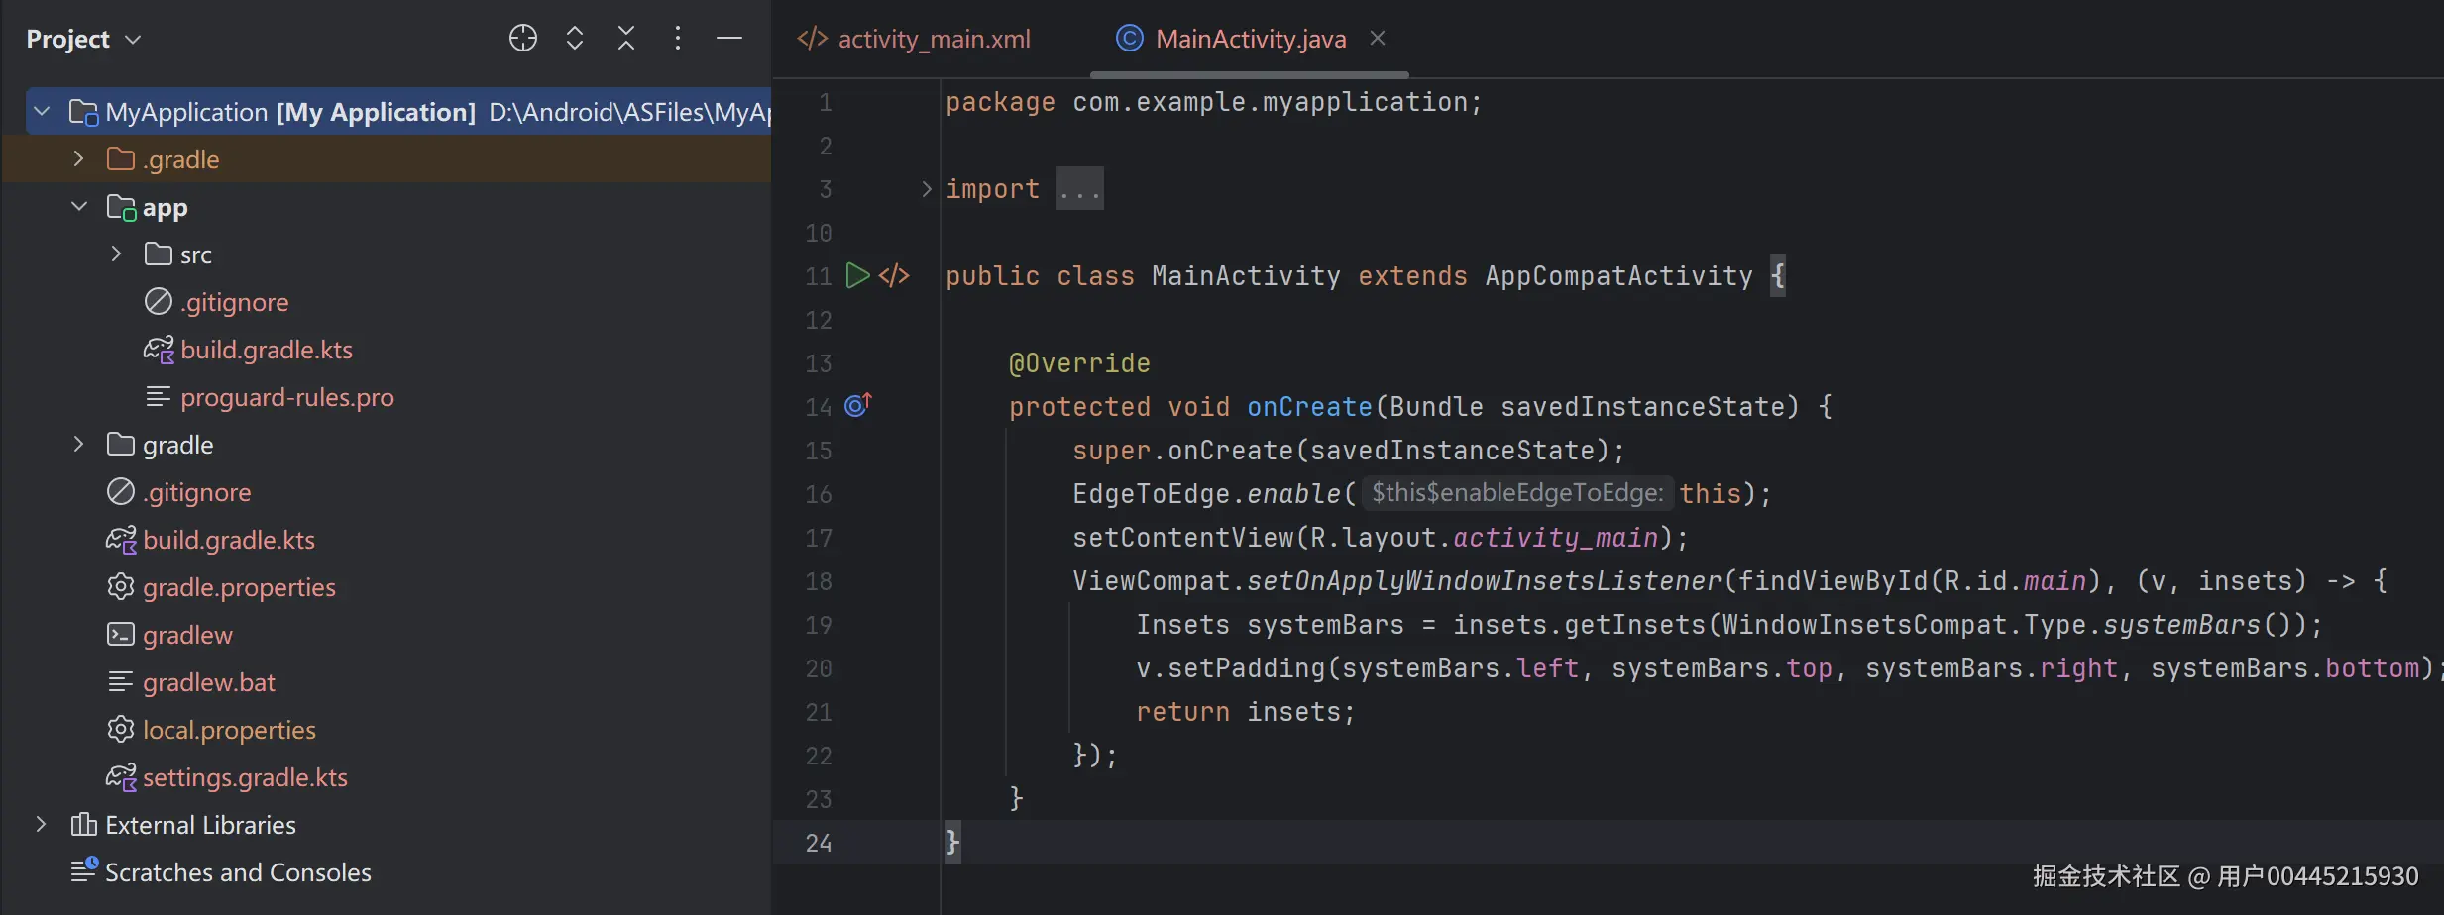Viewport: 2444px width, 915px height.
Task: Click the related XML file gutter icon
Action: [894, 275]
